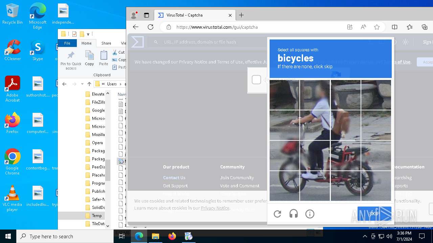Open captcha help info icon
This screenshot has height=243, width=433.
pos(310,214)
